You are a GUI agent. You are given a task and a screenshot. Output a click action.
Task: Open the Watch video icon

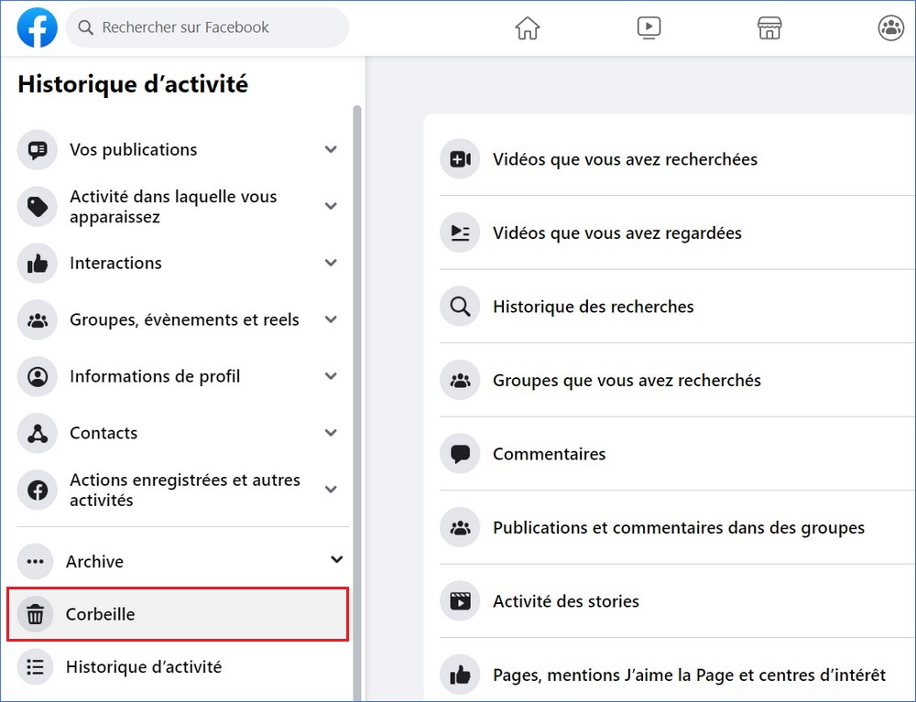649,28
